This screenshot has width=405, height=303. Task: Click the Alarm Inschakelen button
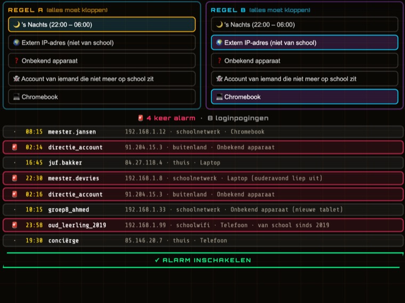point(203,260)
